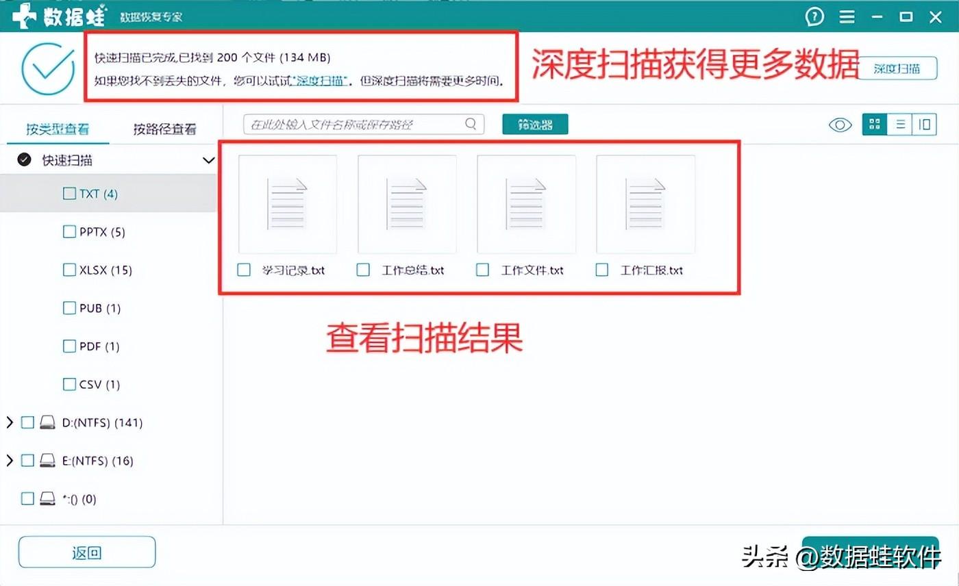
Task: Switch to 按路径查看 tab
Action: (x=165, y=129)
